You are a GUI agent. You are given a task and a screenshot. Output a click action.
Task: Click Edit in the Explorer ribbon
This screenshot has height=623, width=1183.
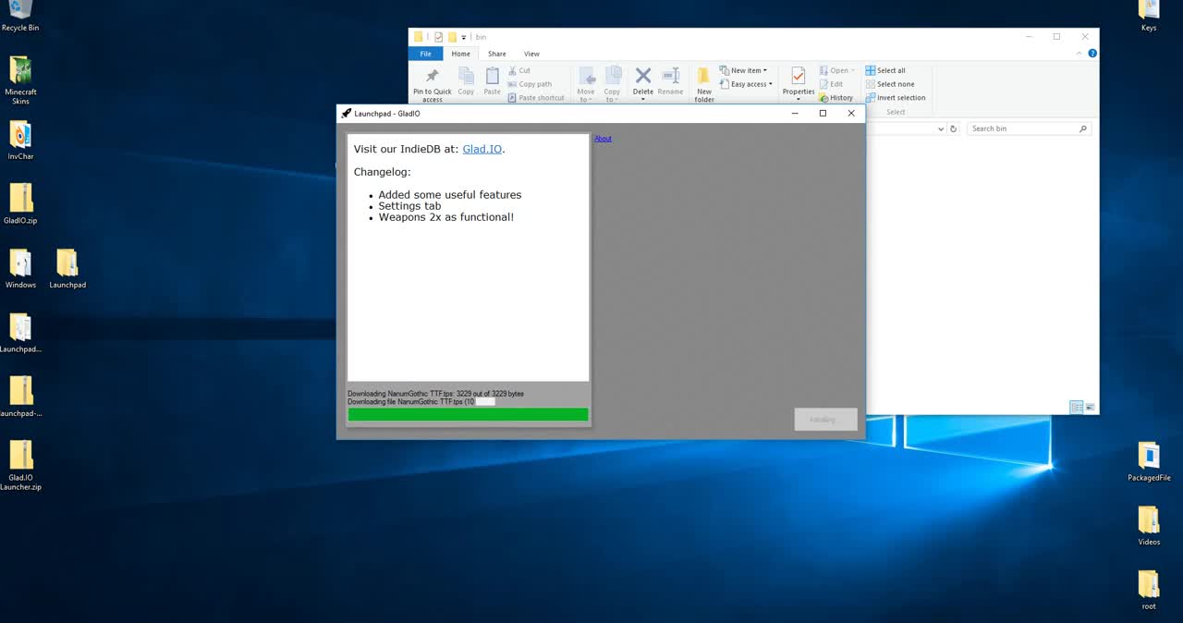[831, 84]
